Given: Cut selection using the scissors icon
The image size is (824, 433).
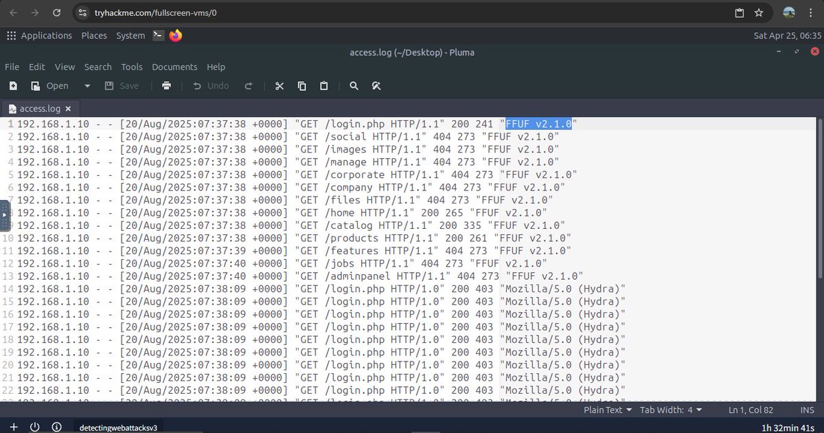Looking at the screenshot, I should [x=279, y=86].
